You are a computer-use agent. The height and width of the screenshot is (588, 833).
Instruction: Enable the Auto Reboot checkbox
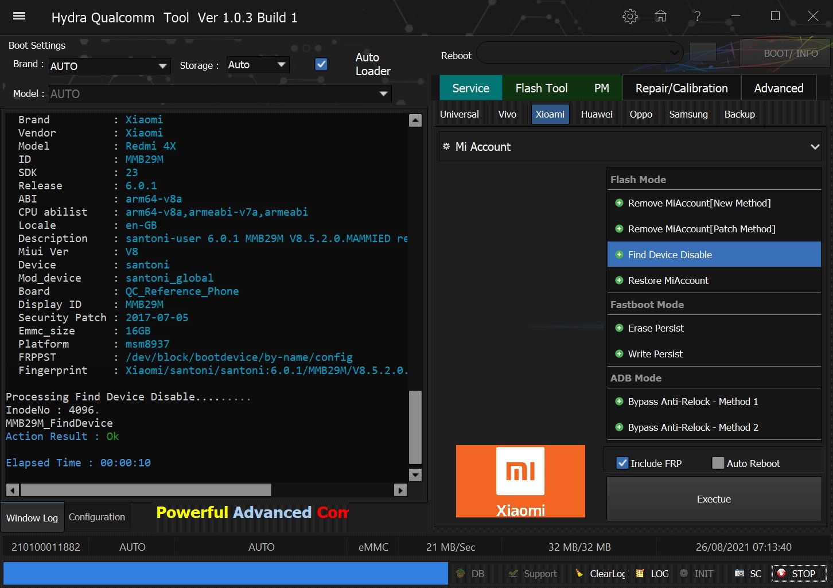tap(718, 463)
